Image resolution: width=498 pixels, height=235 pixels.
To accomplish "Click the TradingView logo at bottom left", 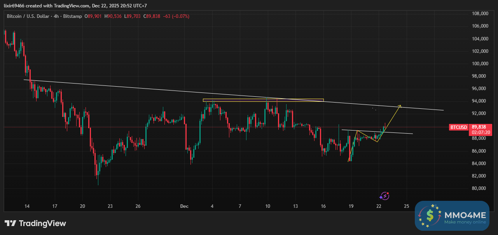I will (35, 223).
